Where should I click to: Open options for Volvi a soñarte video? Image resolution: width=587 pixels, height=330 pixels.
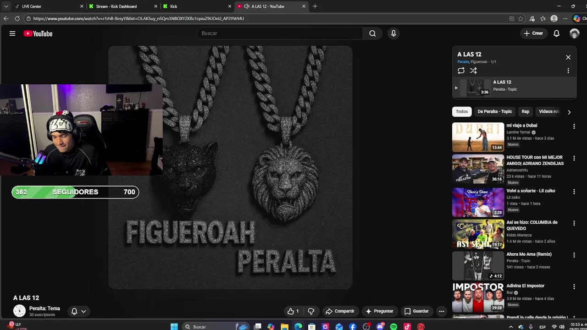(574, 192)
